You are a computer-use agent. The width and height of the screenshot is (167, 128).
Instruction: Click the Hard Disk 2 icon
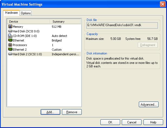[10, 54]
